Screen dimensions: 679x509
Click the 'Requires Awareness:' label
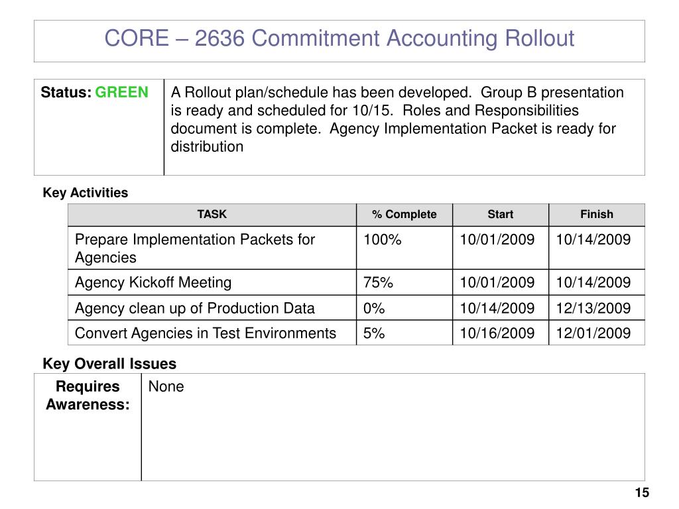coord(88,395)
